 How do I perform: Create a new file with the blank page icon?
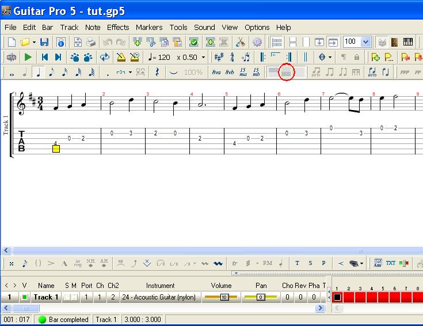(x=12, y=42)
